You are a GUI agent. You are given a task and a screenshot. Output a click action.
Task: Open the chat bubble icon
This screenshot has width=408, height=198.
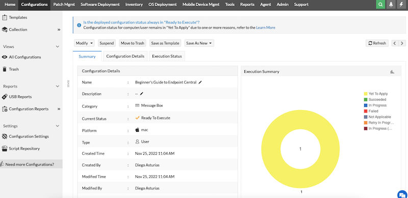pos(402,194)
